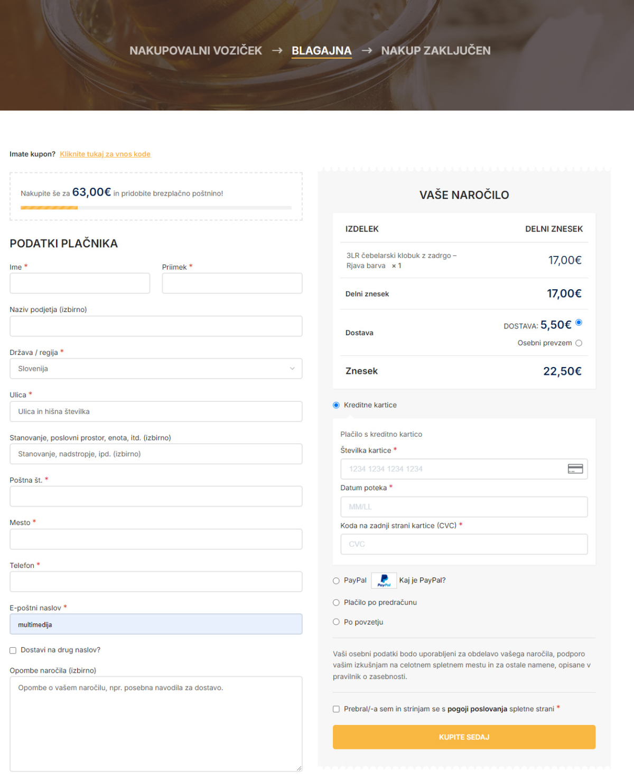This screenshot has height=780, width=634.
Task: Click the chevron arrow in Država dropdown
Action: (x=292, y=369)
